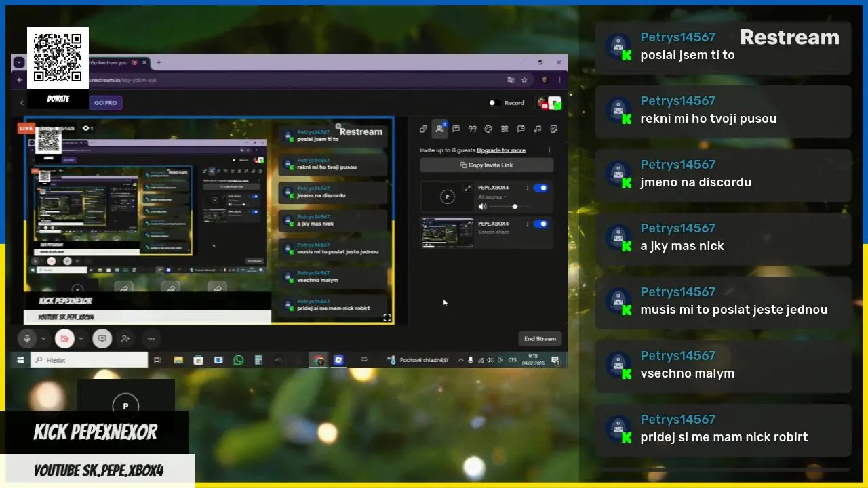Open the QR code panel icon
This screenshot has width=868, height=488.
point(505,129)
